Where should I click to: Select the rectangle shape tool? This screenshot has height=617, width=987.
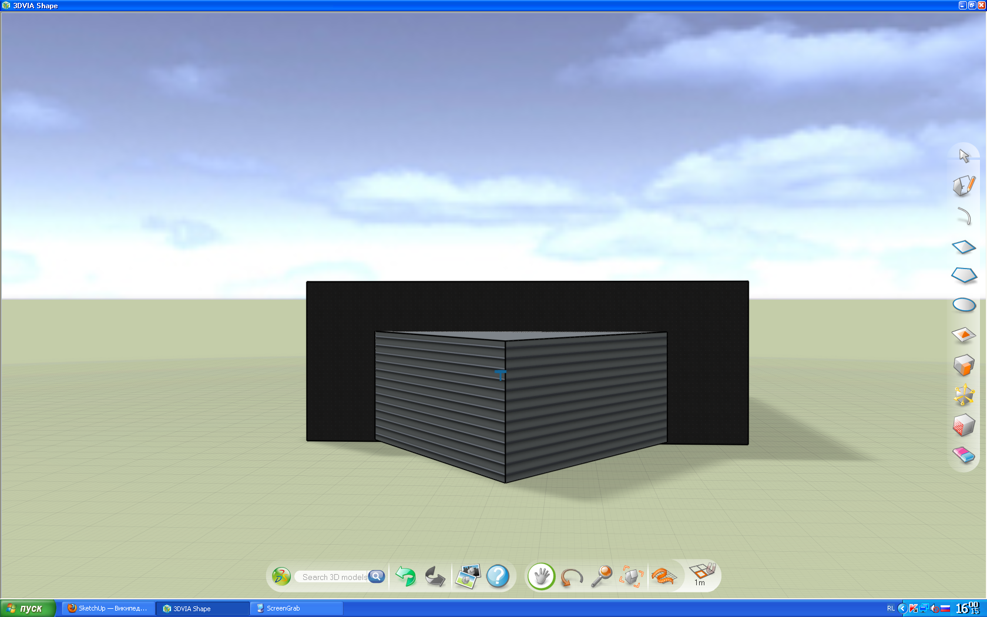click(964, 247)
